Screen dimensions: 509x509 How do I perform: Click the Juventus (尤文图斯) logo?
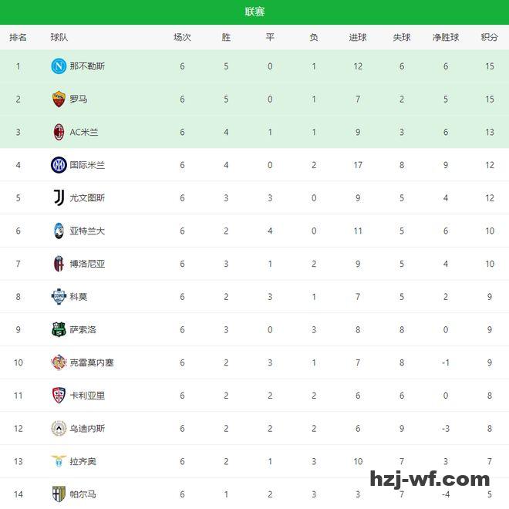[58, 198]
